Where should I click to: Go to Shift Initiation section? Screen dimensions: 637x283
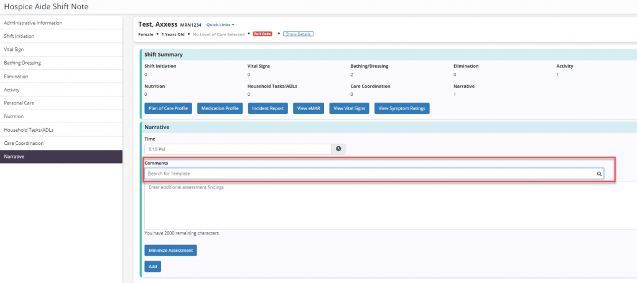pyautogui.click(x=61, y=36)
